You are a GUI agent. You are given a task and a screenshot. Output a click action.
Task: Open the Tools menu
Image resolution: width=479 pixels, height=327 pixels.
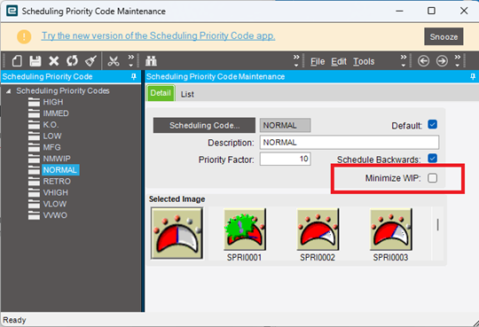click(364, 61)
